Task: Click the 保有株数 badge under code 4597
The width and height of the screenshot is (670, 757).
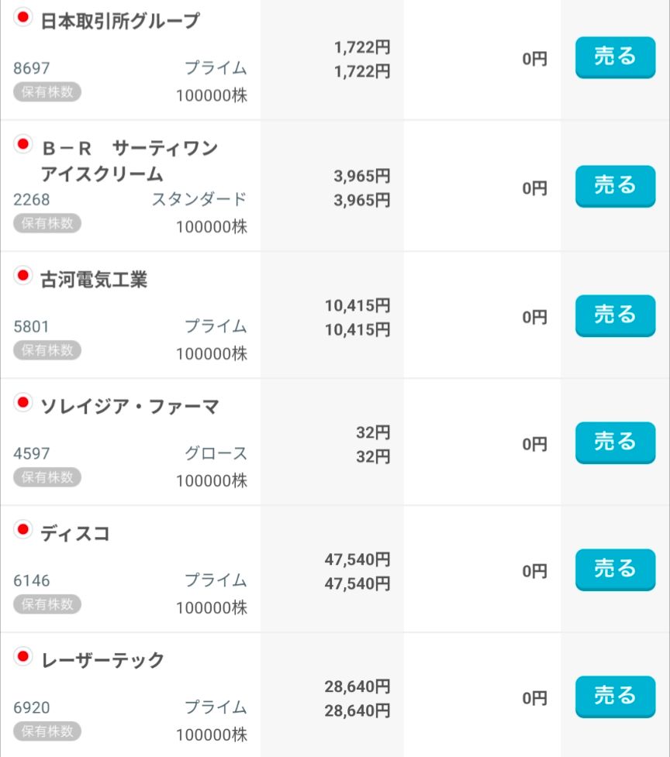Action: [x=47, y=477]
